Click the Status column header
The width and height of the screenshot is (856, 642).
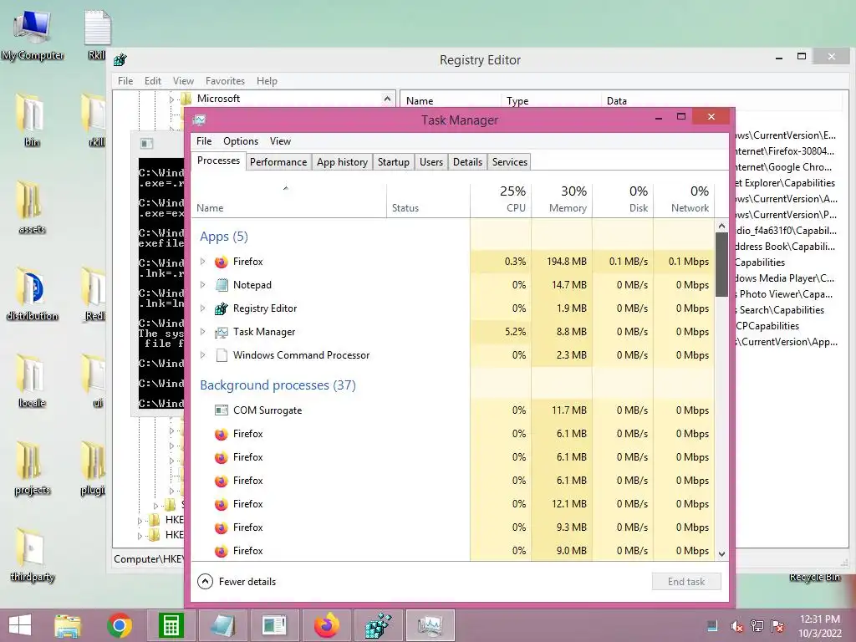click(428, 199)
